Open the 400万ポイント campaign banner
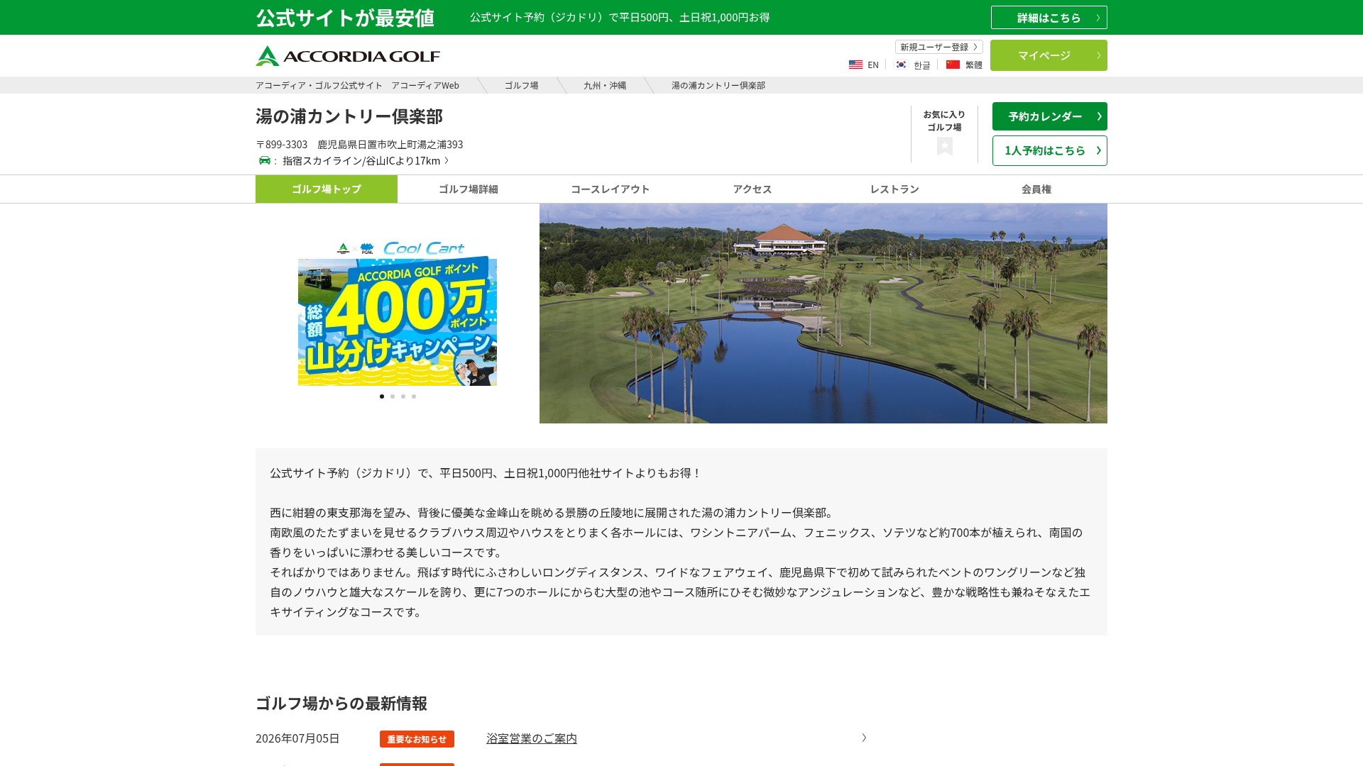This screenshot has height=766, width=1363. point(398,313)
